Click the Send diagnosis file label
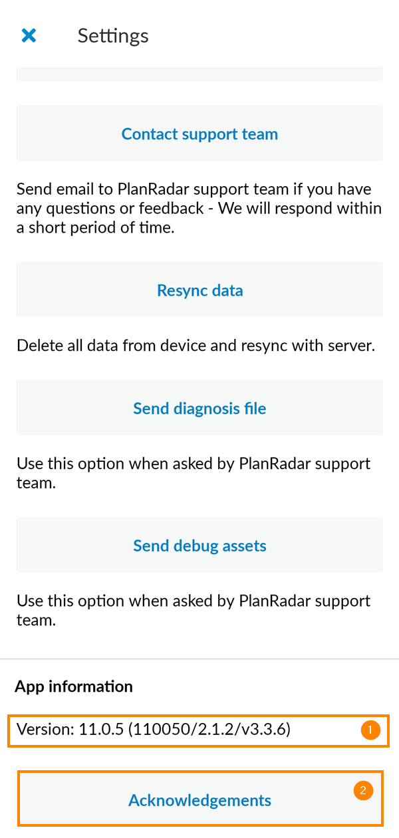The width and height of the screenshot is (399, 838). click(x=199, y=407)
